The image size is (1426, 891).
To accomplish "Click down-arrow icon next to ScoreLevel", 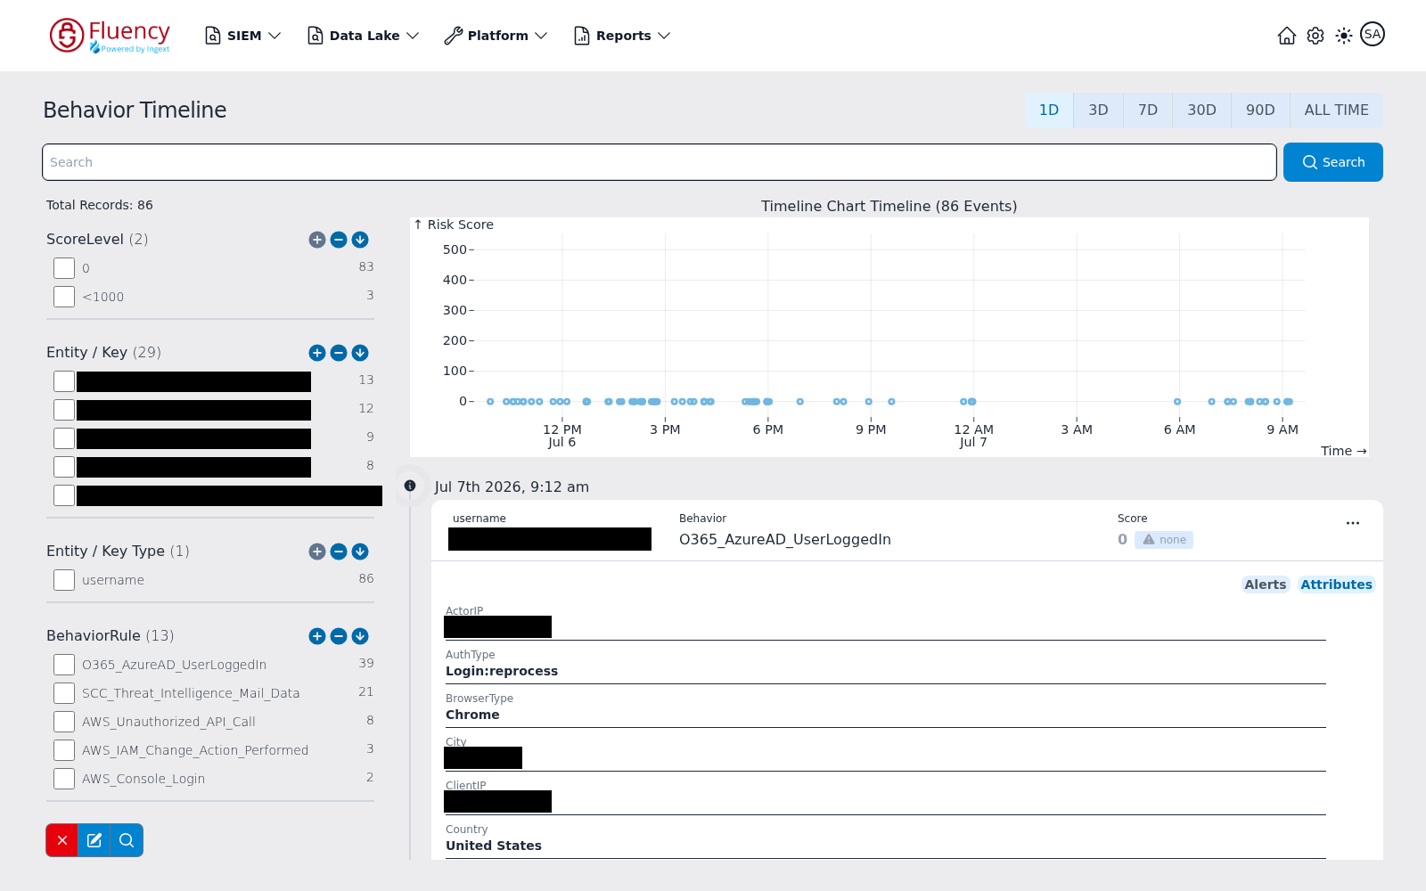I will click(x=360, y=240).
